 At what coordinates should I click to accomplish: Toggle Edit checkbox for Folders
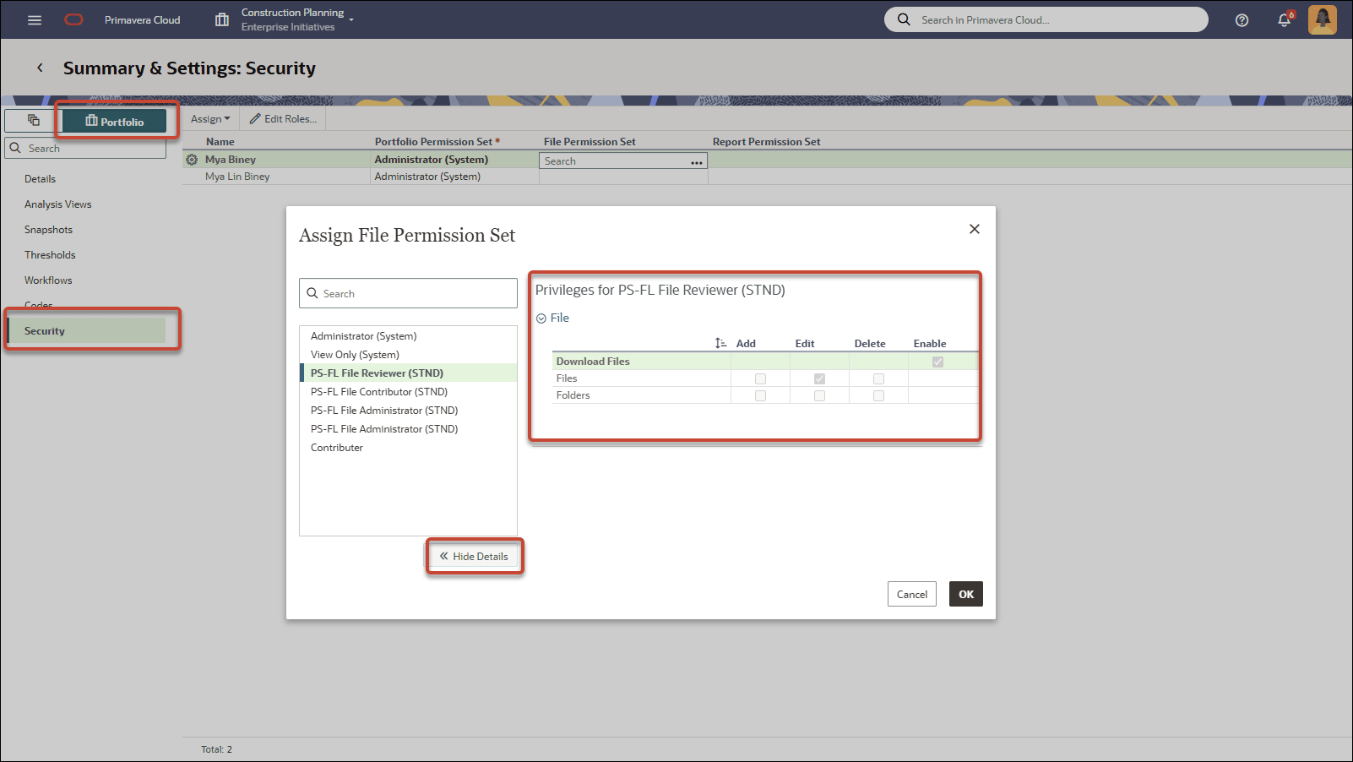(x=819, y=395)
